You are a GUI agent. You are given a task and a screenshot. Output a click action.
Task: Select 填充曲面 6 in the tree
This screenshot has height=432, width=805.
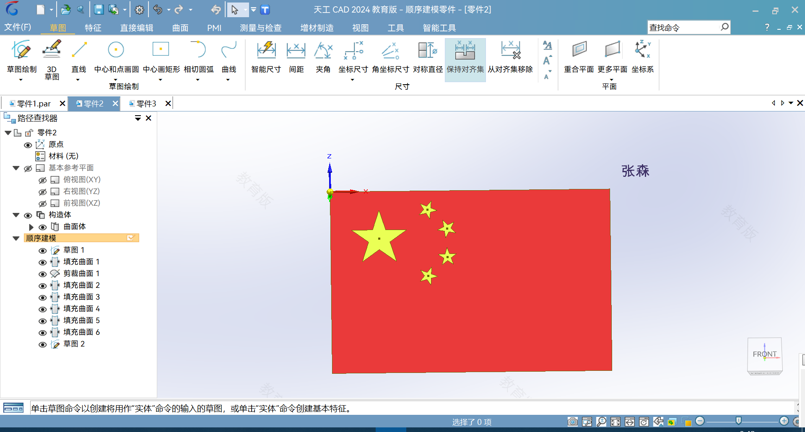pos(81,332)
